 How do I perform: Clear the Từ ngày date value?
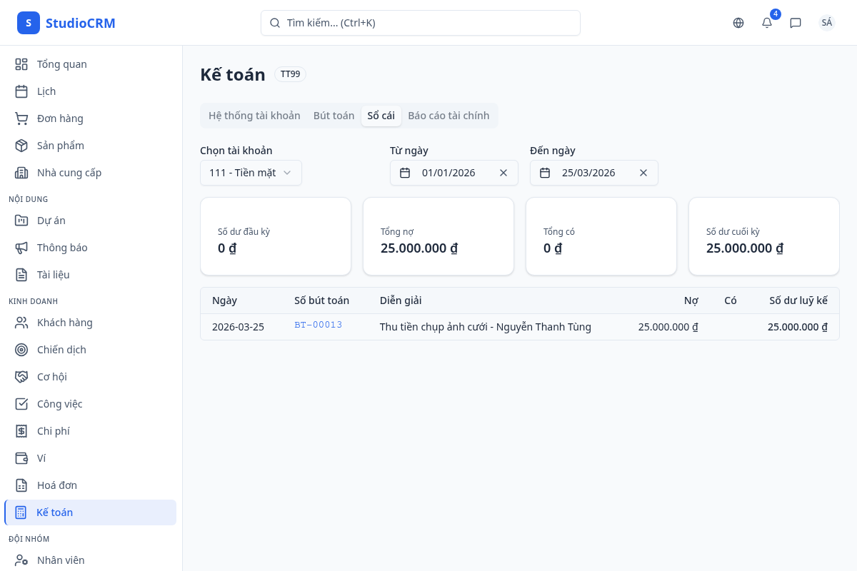(x=503, y=173)
